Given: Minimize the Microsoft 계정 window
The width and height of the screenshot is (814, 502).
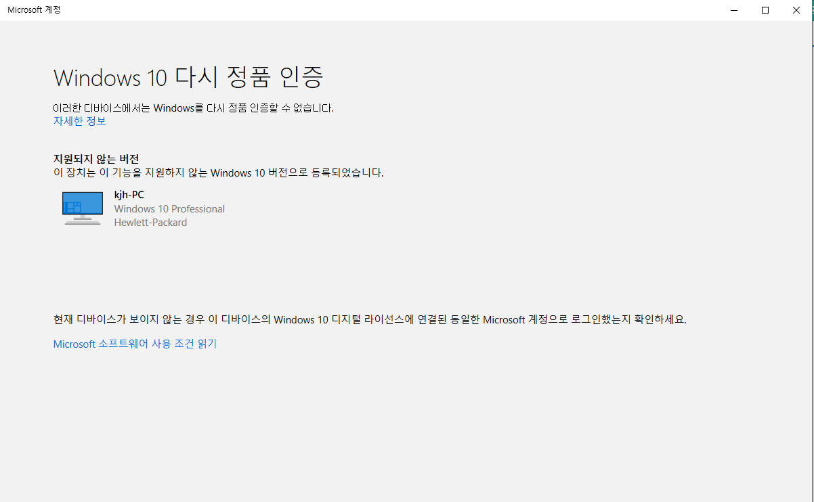Looking at the screenshot, I should pos(733,10).
